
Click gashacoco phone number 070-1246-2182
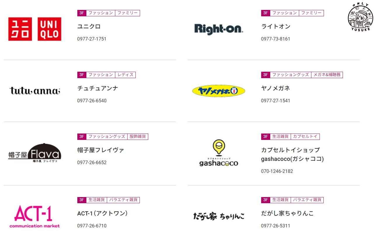point(277,171)
